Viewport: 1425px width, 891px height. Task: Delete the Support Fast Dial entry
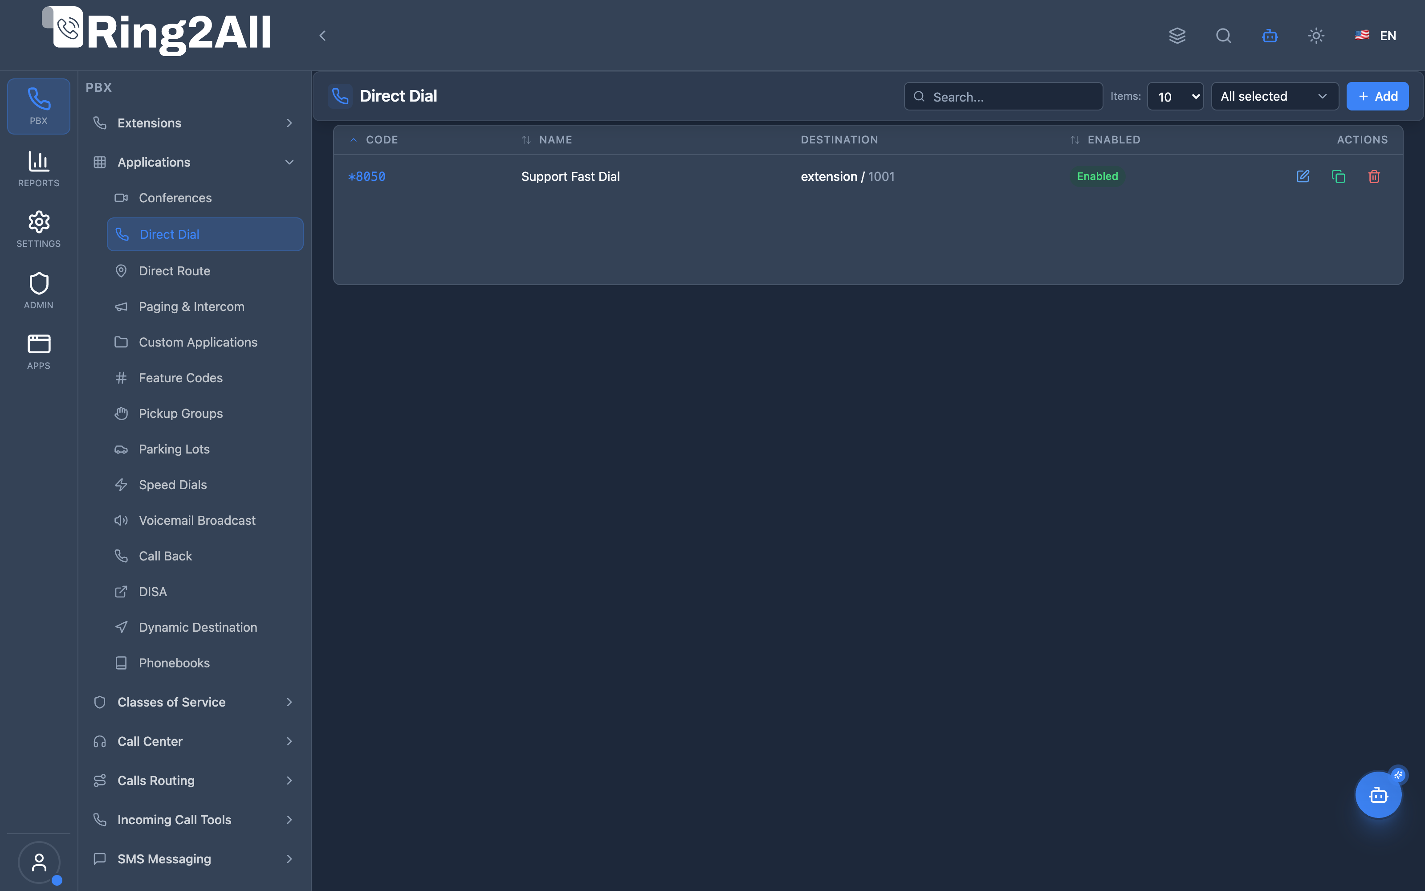pyautogui.click(x=1374, y=176)
